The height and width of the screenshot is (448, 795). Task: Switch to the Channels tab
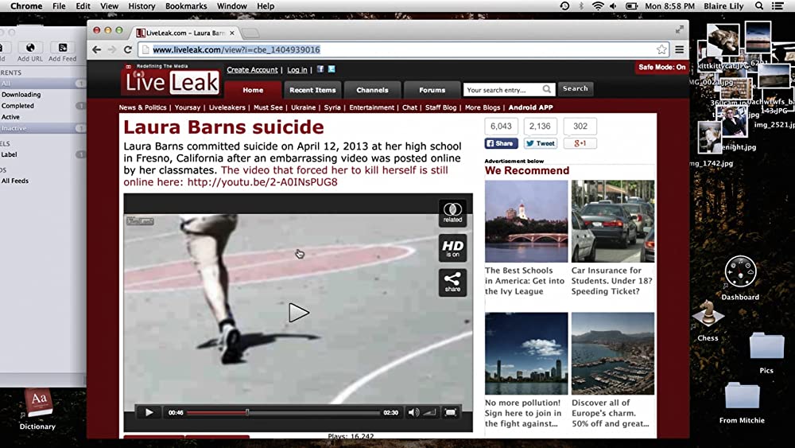(372, 90)
